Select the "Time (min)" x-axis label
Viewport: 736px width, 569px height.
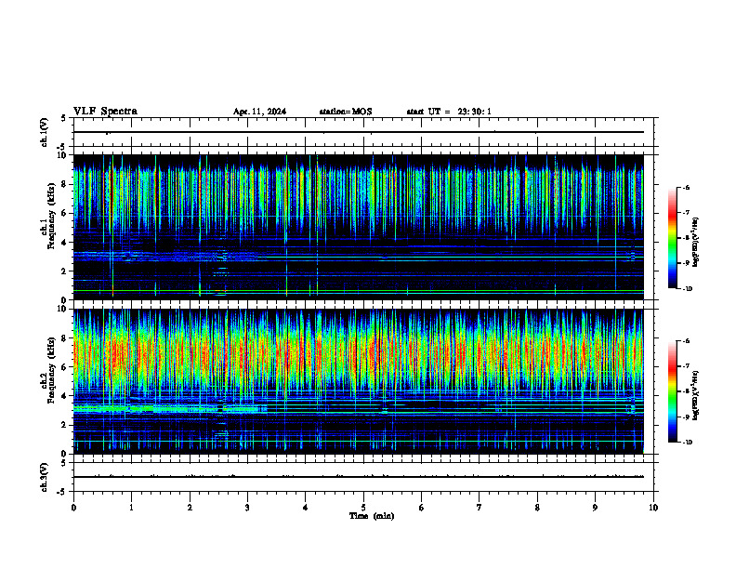[372, 516]
